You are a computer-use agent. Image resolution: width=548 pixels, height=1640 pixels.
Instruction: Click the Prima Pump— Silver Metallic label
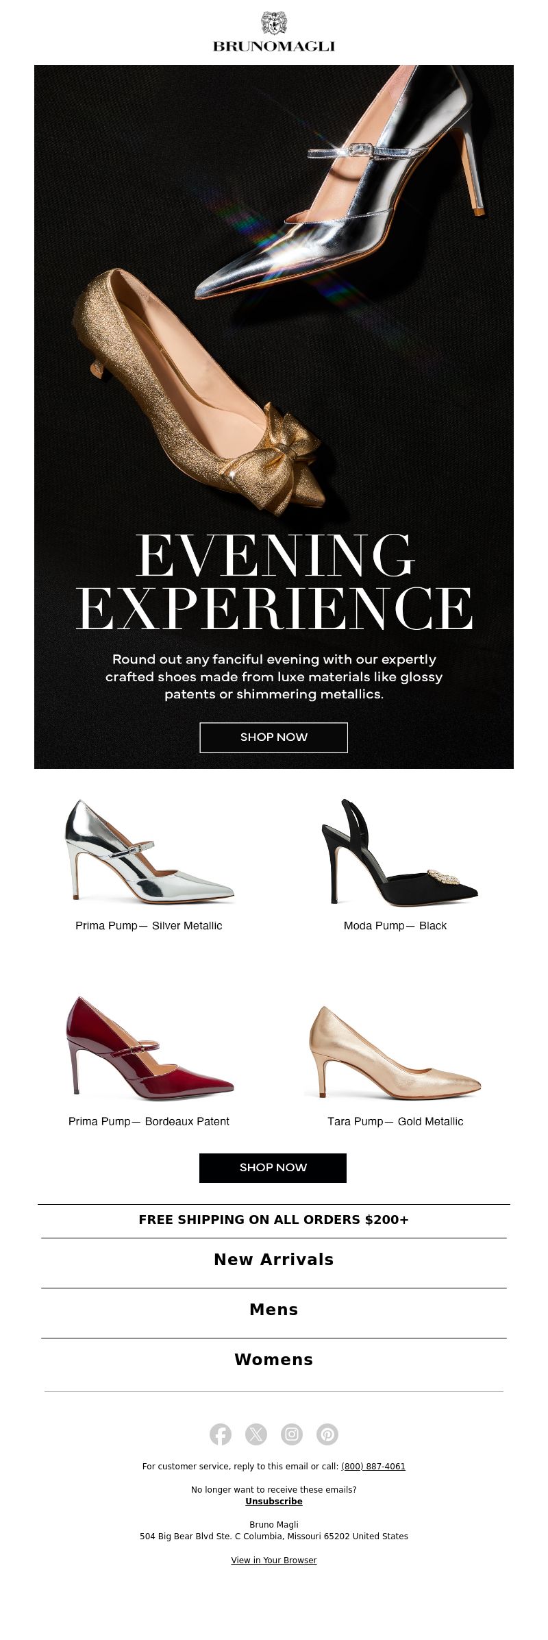149,925
